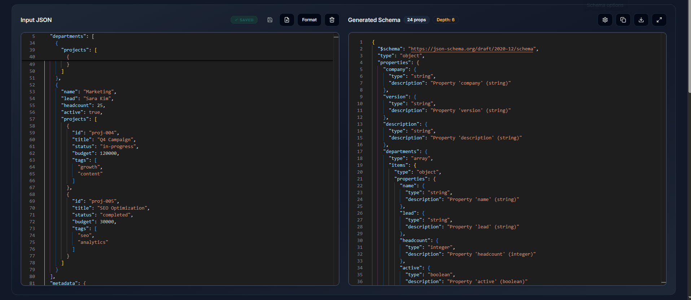Click the headcount value 25 in input
The image size is (691, 300).
[100, 106]
